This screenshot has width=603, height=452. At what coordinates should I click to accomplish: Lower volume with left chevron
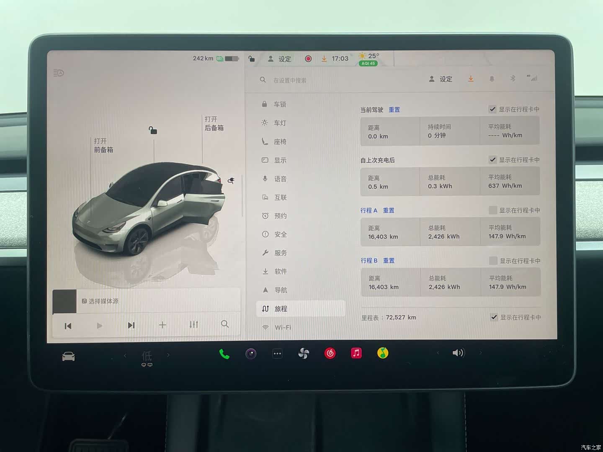438,353
